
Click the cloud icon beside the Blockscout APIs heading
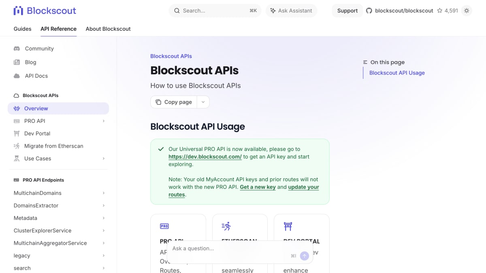pyautogui.click(x=16, y=96)
